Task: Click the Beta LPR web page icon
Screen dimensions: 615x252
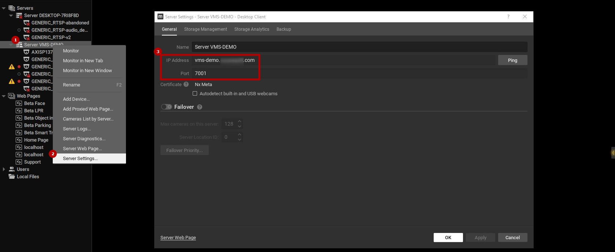Action: 19,111
